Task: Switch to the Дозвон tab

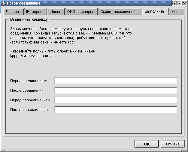Action: [x=12, y=12]
